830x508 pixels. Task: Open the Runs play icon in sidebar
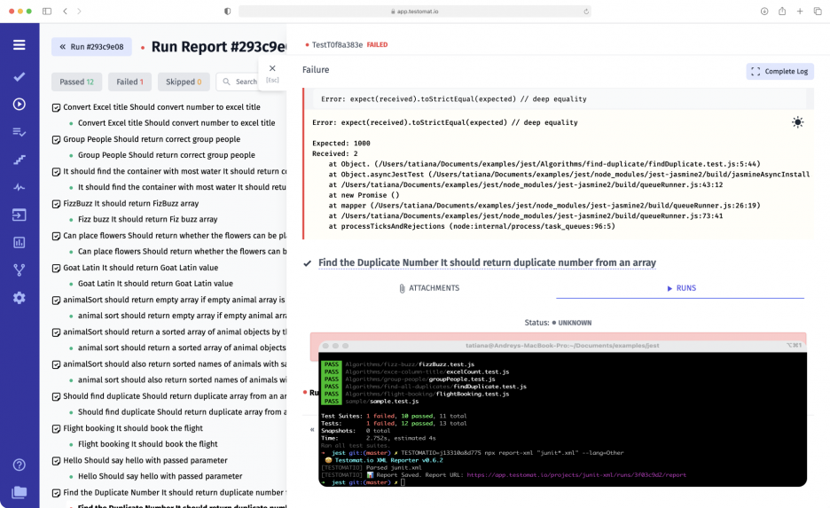[19, 104]
